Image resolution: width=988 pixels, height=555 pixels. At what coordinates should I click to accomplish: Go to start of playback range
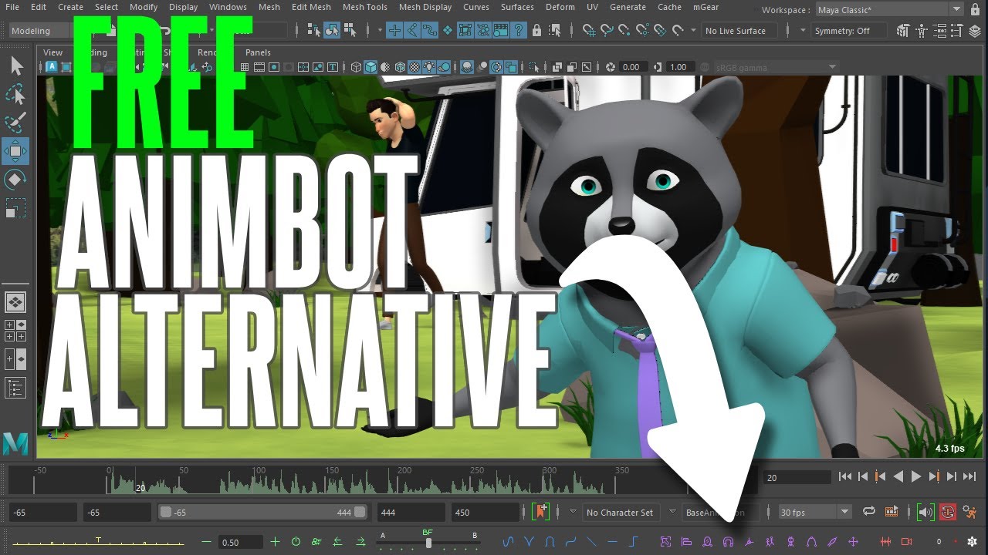[845, 477]
